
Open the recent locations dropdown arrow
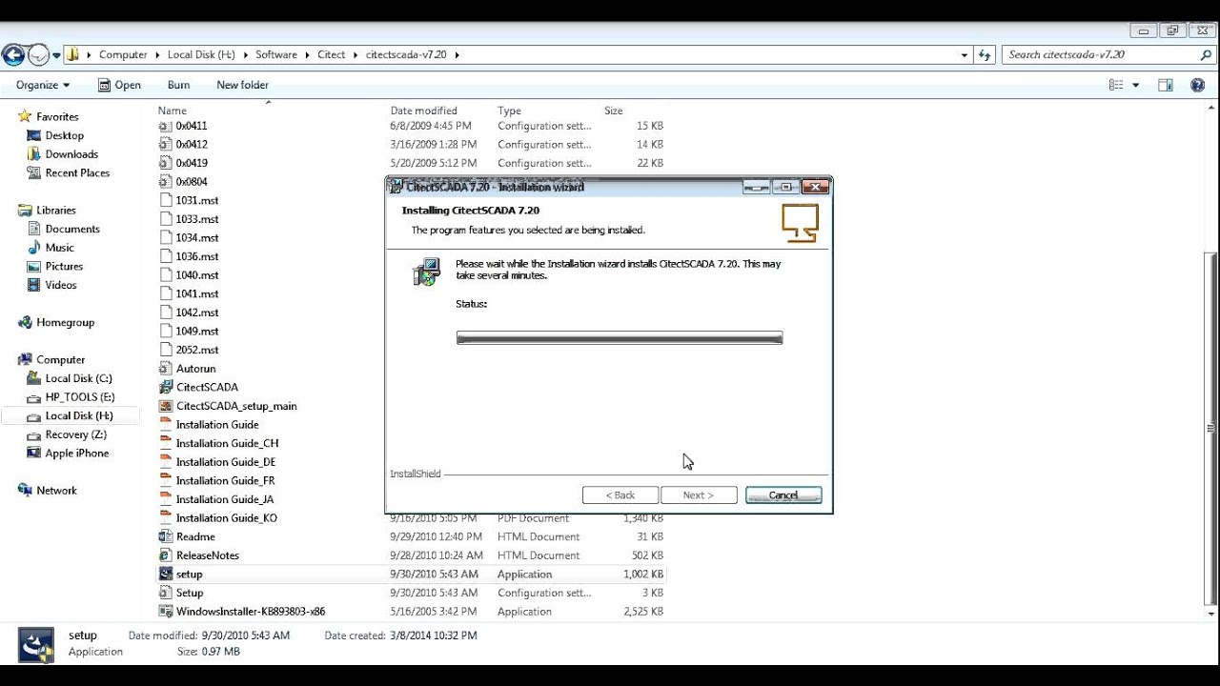click(56, 55)
